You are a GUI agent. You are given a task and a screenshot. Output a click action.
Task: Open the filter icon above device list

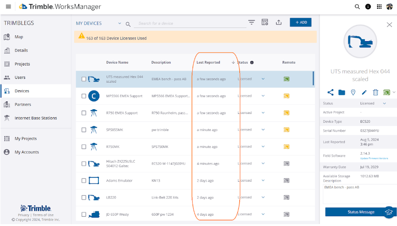click(251, 22)
